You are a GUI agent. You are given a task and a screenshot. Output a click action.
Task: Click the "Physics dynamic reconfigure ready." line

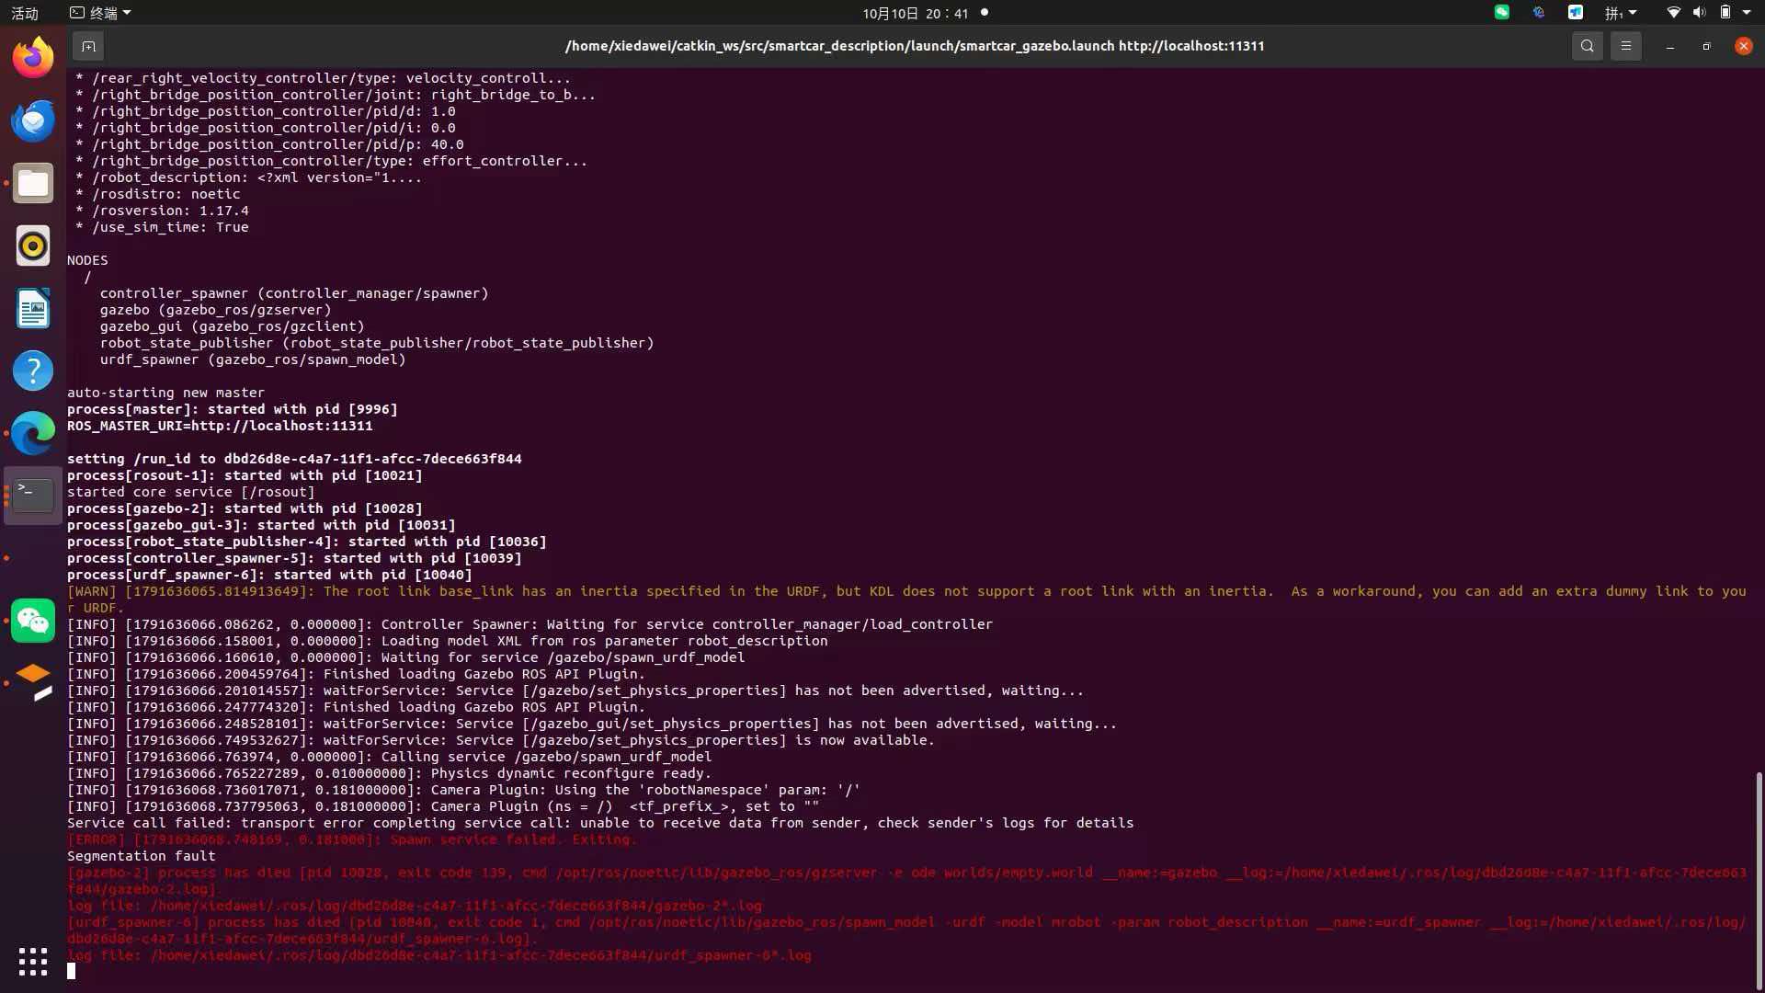click(x=389, y=773)
